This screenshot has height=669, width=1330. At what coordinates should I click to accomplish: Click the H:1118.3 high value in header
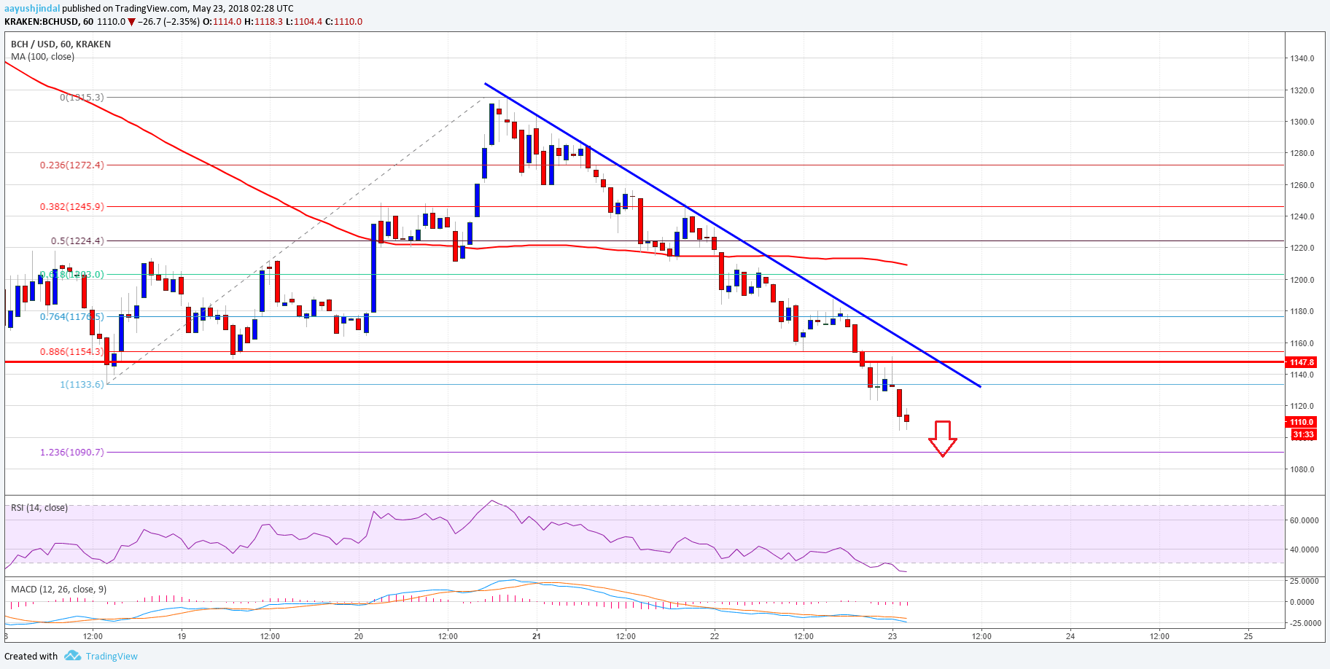(x=263, y=21)
